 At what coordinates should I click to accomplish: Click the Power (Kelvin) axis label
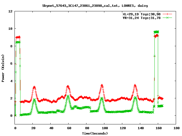3,68
